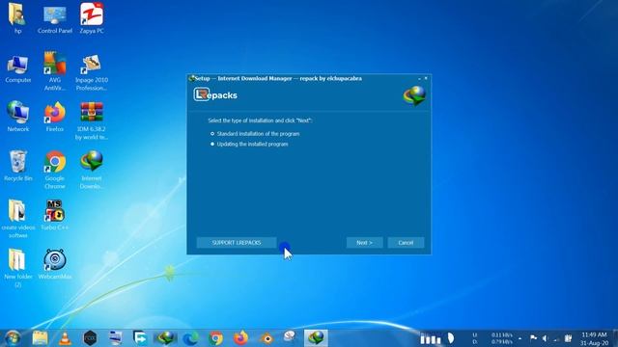Open File Explorer from the taskbar
Screen dimensions: 618x347
(x=40, y=338)
